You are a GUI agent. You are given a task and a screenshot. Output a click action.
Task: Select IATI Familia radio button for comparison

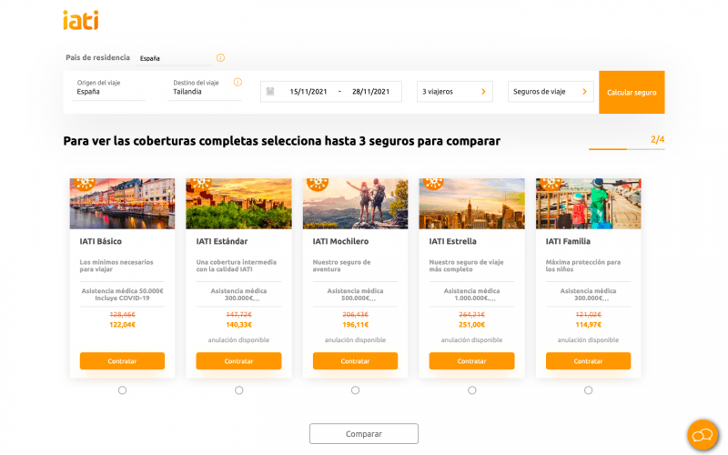tap(588, 390)
